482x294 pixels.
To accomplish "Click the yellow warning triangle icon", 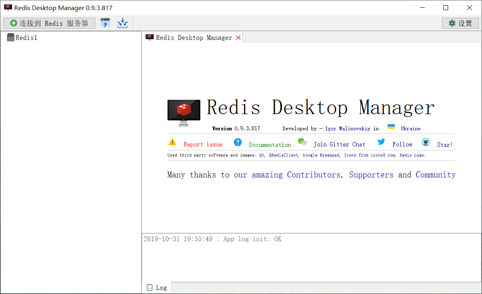I will point(173,142).
